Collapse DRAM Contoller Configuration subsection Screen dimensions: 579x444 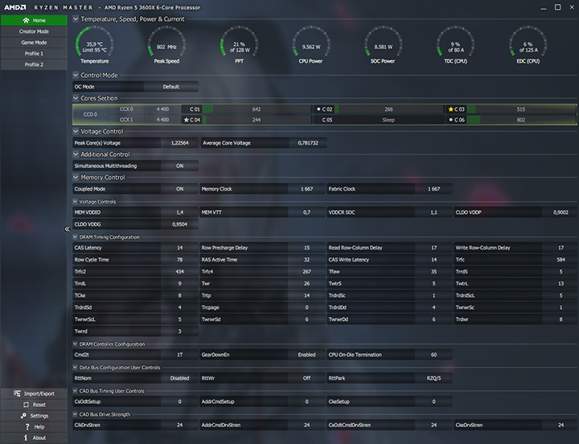click(x=76, y=344)
